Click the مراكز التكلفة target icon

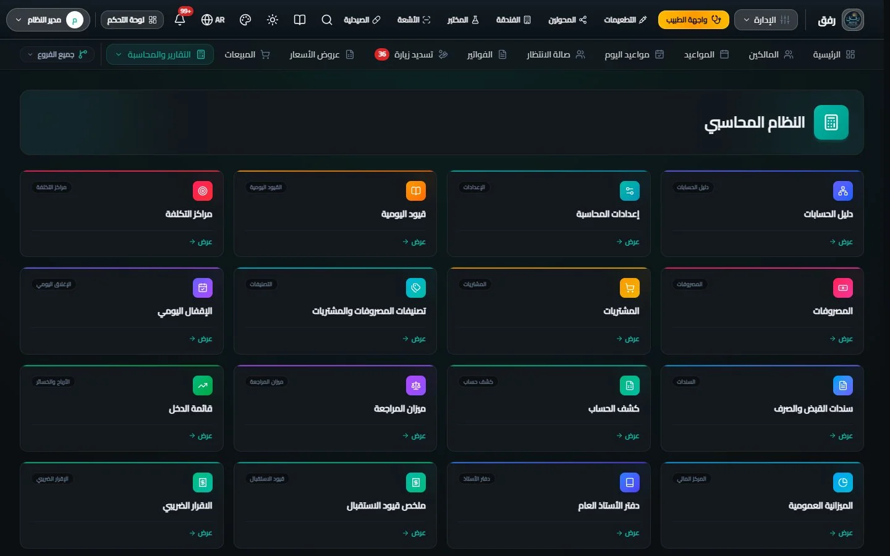tap(203, 191)
